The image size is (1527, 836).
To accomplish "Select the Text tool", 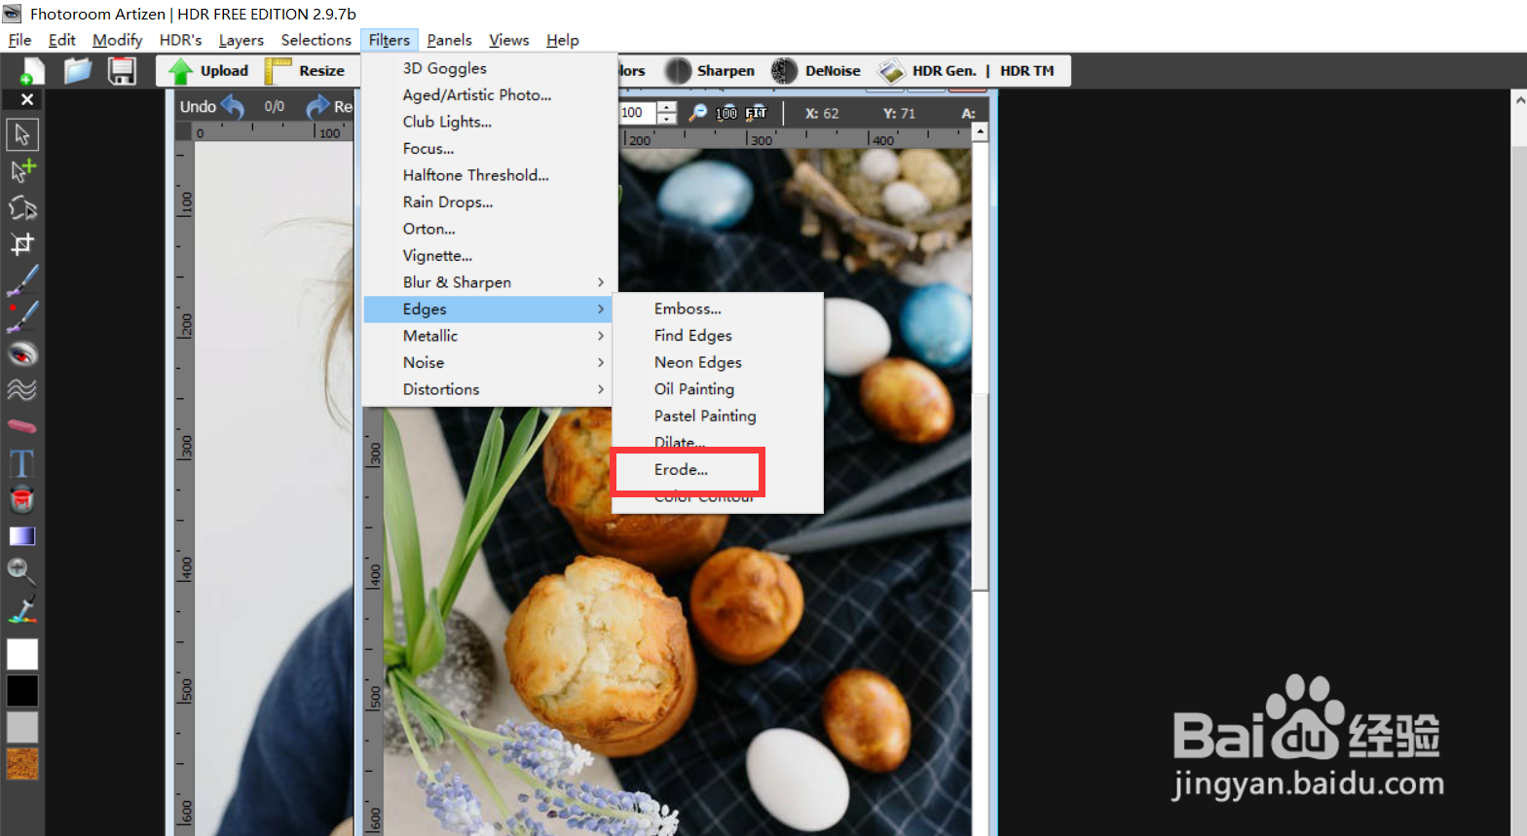I will [x=22, y=463].
